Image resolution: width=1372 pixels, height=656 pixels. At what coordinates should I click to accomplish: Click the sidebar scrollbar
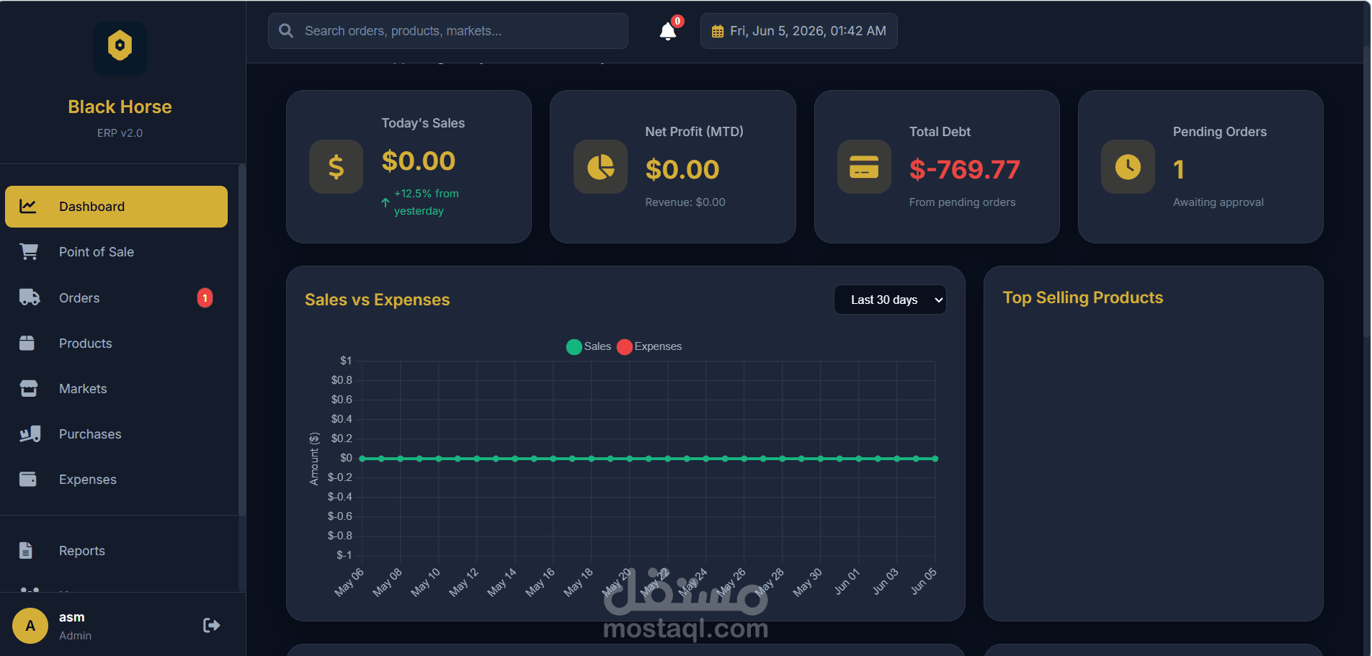tap(241, 338)
